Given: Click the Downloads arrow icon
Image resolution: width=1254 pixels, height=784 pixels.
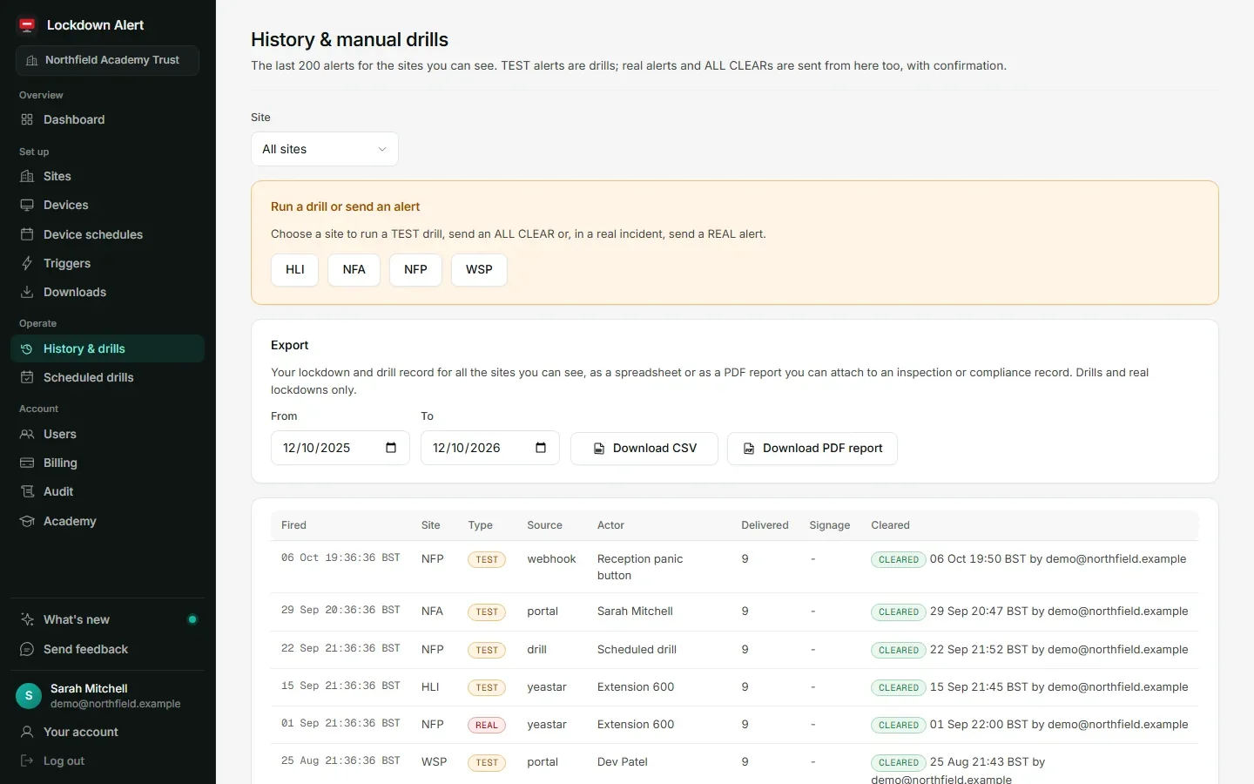Looking at the screenshot, I should pyautogui.click(x=27, y=292).
